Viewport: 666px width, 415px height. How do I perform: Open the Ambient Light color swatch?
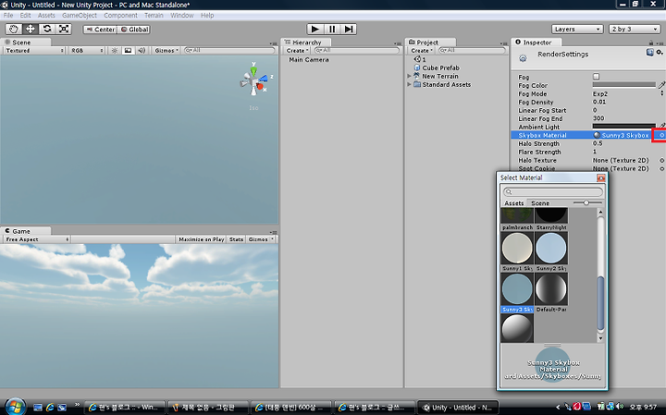[624, 127]
